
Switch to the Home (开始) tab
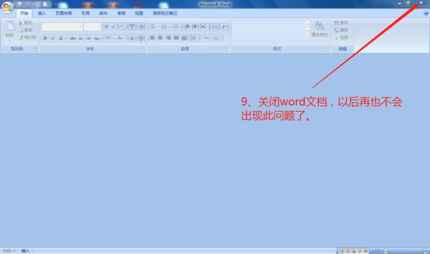point(24,13)
